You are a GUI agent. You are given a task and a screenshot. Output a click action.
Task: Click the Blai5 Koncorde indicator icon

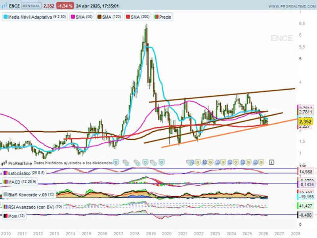6,195
